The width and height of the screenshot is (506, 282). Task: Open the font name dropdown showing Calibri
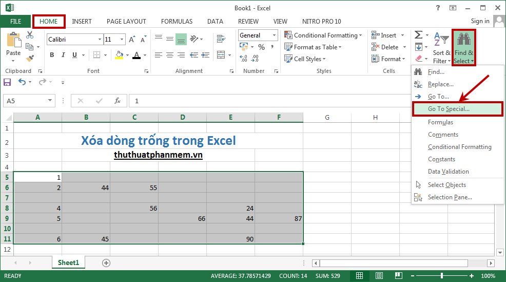tap(100, 40)
